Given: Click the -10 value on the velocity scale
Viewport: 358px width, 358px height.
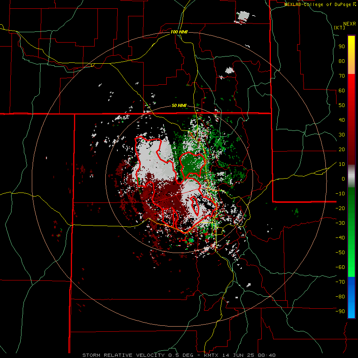Looking at the screenshot, I should 340,194.
